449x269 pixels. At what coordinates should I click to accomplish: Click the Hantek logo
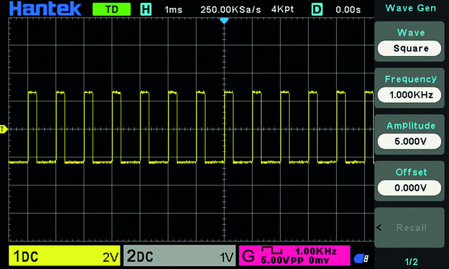click(46, 9)
